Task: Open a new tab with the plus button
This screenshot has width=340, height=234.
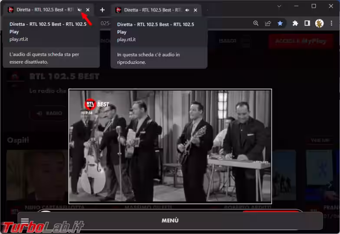Action: click(102, 10)
